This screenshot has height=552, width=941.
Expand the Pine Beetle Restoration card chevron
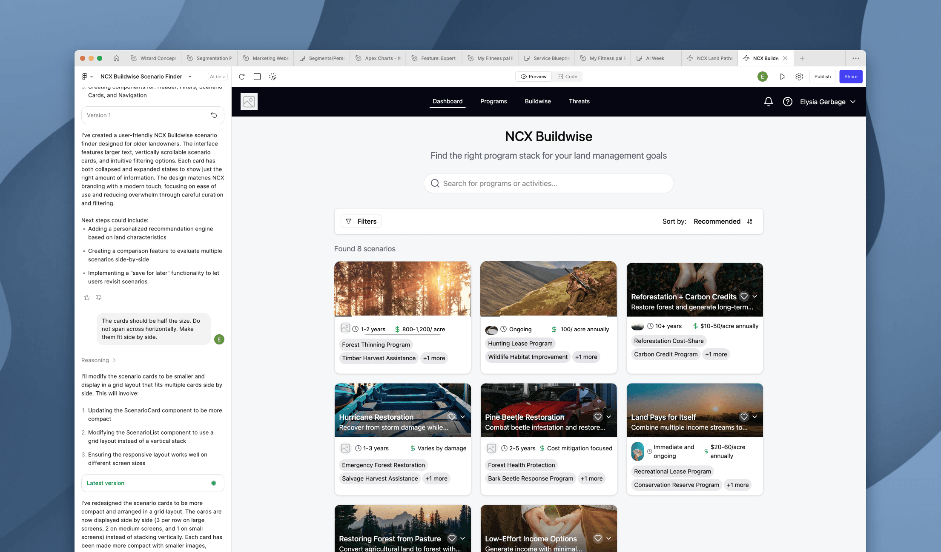[x=609, y=417]
